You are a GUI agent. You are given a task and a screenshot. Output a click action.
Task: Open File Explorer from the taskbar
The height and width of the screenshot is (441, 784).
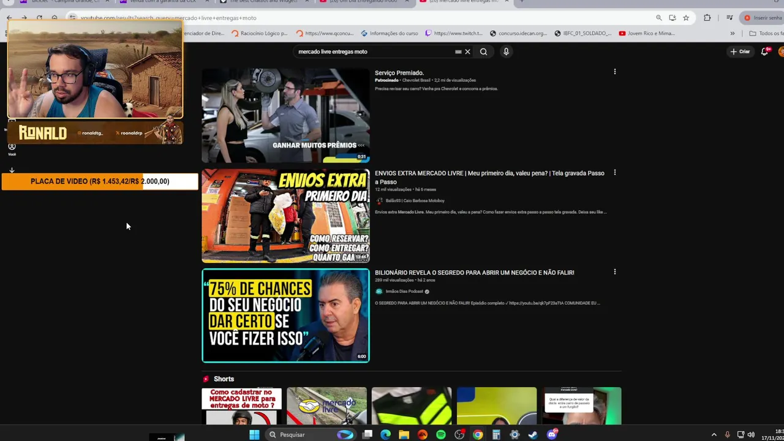[404, 434]
